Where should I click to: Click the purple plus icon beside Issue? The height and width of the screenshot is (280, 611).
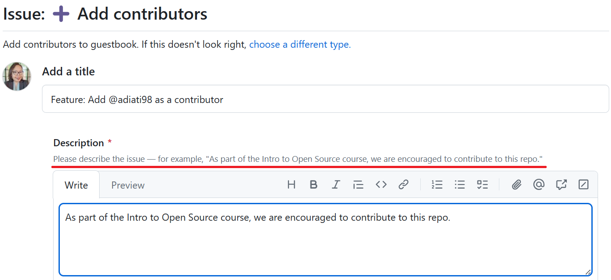61,13
